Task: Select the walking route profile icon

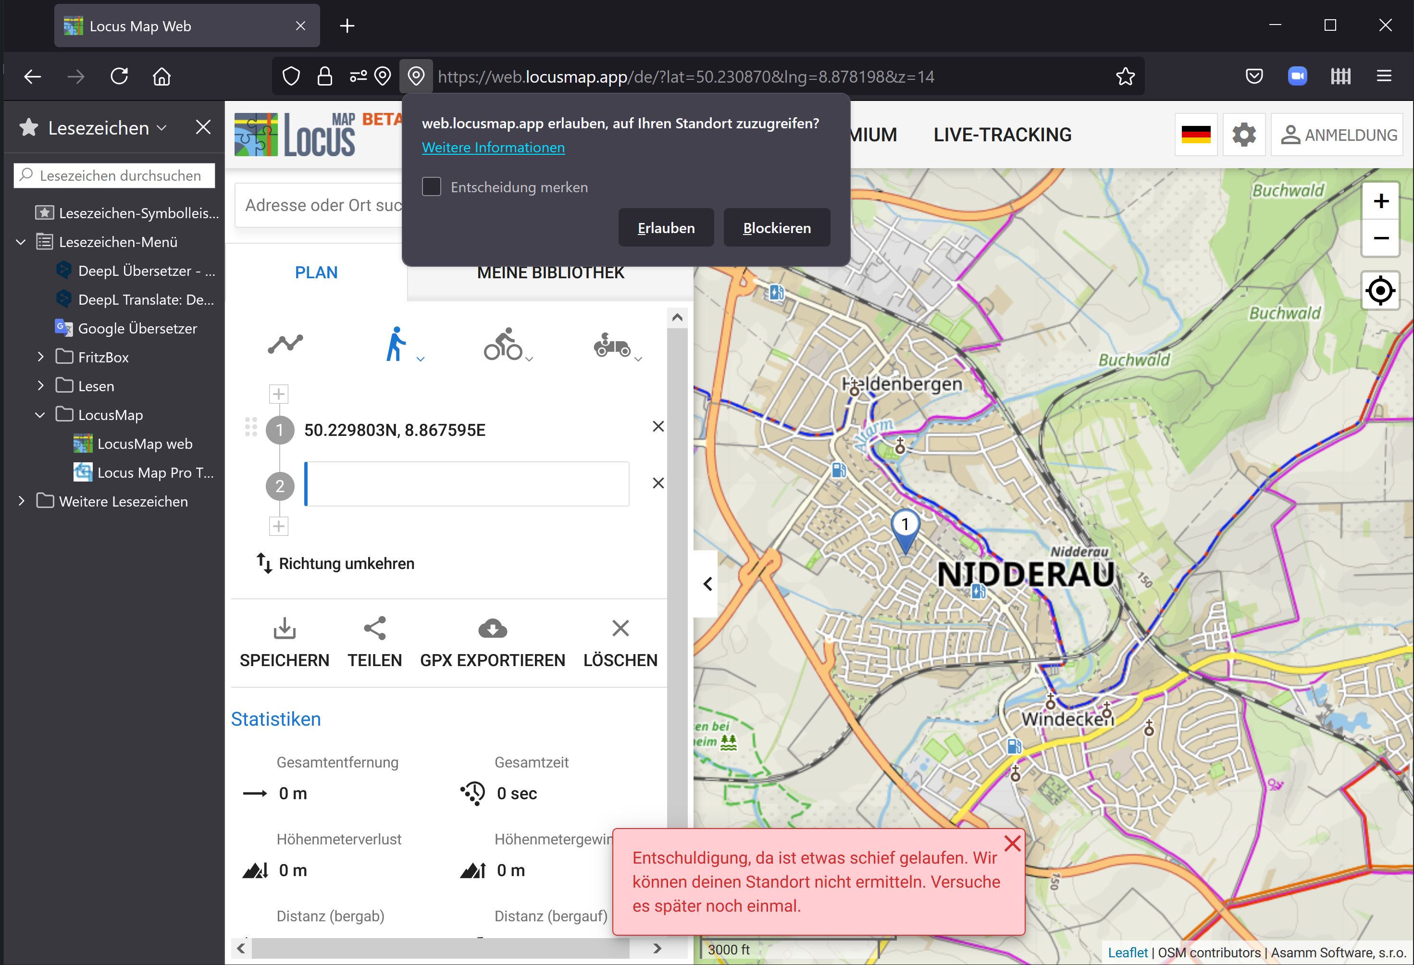Action: [396, 345]
